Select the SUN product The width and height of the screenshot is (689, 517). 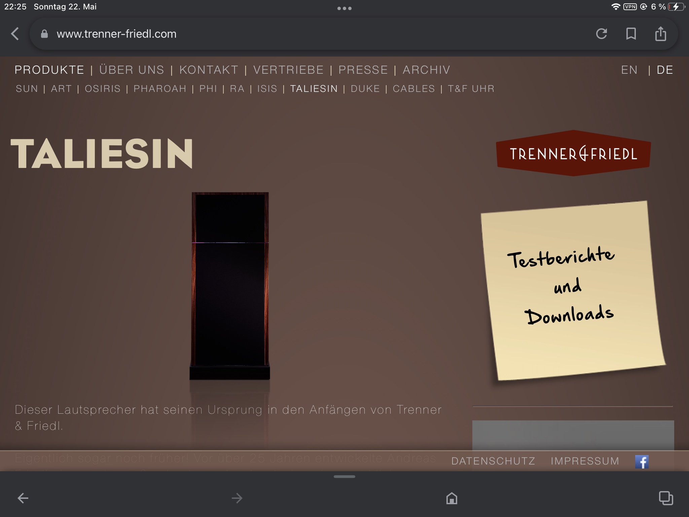(27, 89)
